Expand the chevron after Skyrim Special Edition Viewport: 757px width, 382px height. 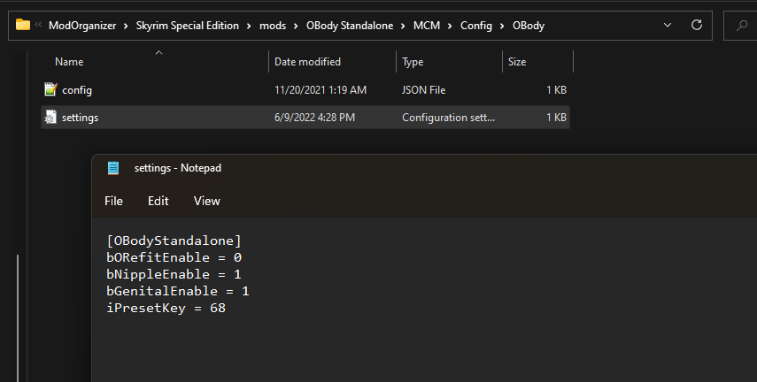(249, 26)
